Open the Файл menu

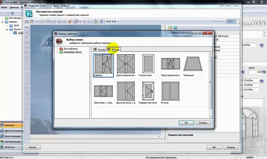click(x=4, y=7)
